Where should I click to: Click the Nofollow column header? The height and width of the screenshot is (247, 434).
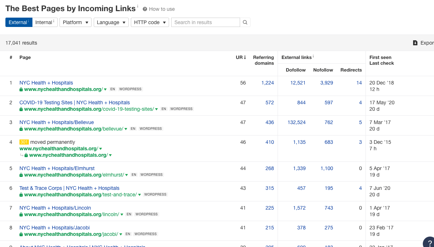pyautogui.click(x=323, y=70)
